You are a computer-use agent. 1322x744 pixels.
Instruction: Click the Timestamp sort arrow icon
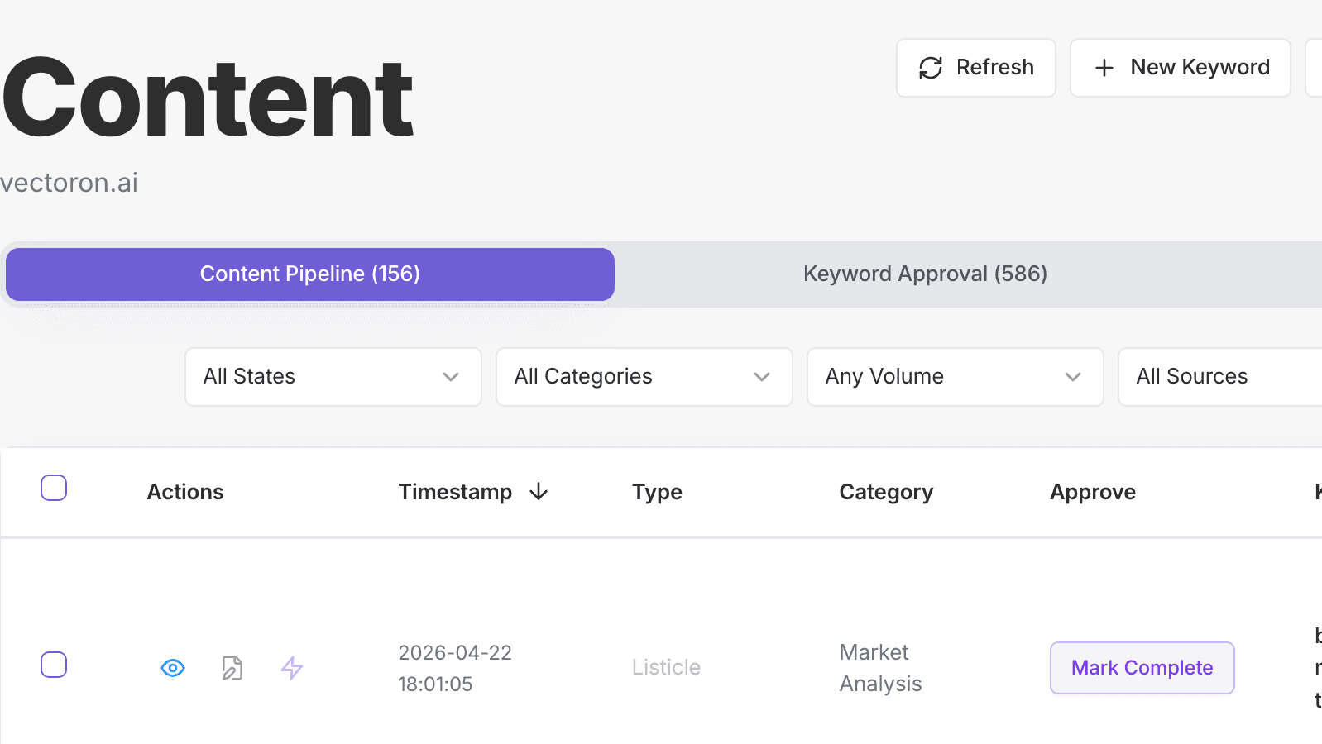pos(539,492)
